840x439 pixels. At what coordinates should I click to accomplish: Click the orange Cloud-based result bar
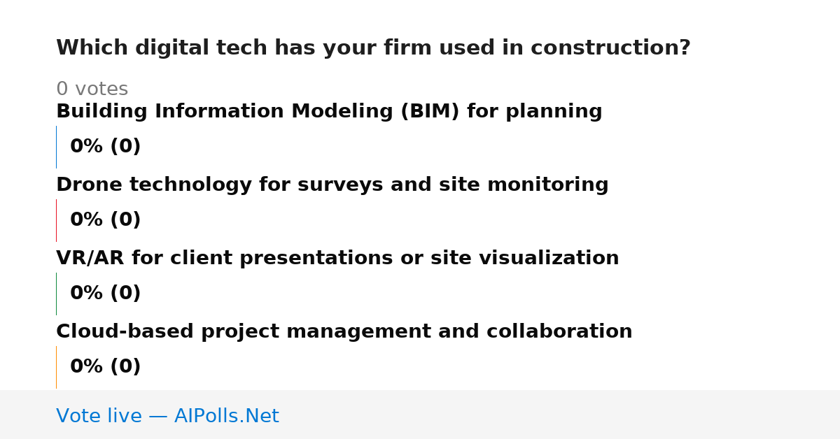56,367
